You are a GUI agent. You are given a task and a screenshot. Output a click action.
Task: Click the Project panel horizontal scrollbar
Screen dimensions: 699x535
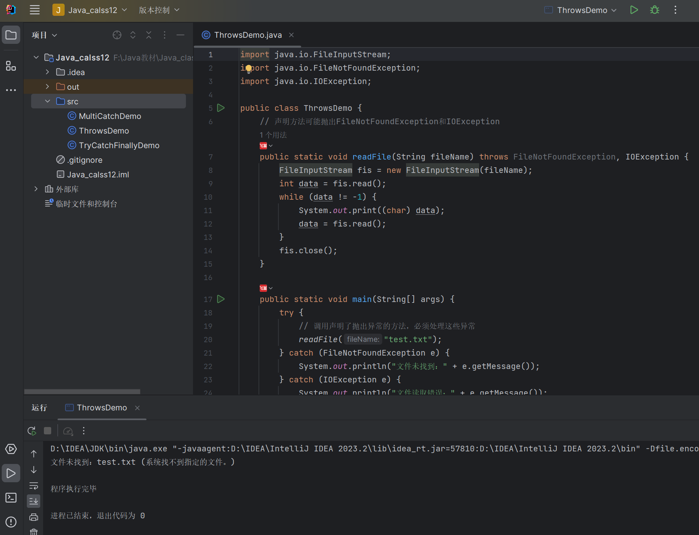(x=82, y=392)
